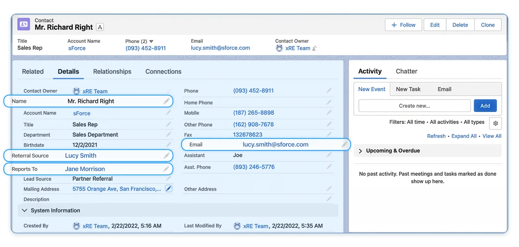Click the change owner icon beside xRE Team header

point(314,48)
